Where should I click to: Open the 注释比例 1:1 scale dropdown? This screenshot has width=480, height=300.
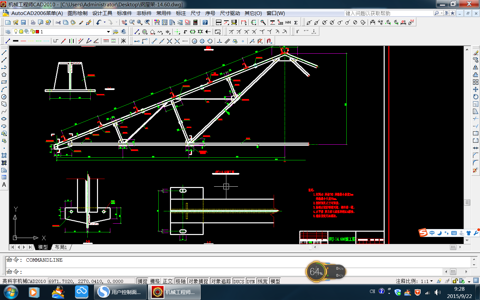pyautogui.click(x=432, y=281)
